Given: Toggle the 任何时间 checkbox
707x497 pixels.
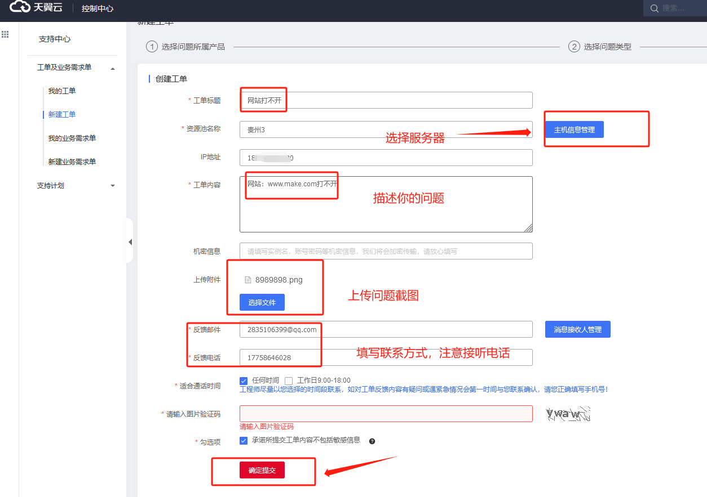Looking at the screenshot, I should coord(244,380).
